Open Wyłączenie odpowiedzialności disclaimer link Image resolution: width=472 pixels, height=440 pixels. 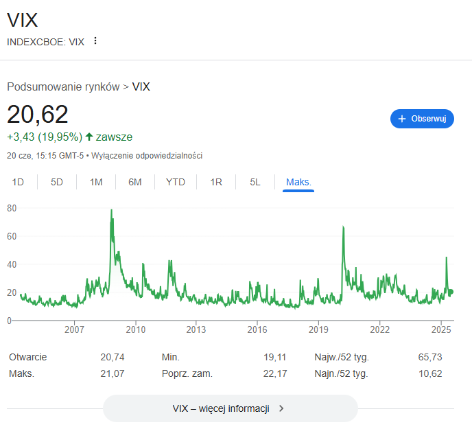point(147,156)
